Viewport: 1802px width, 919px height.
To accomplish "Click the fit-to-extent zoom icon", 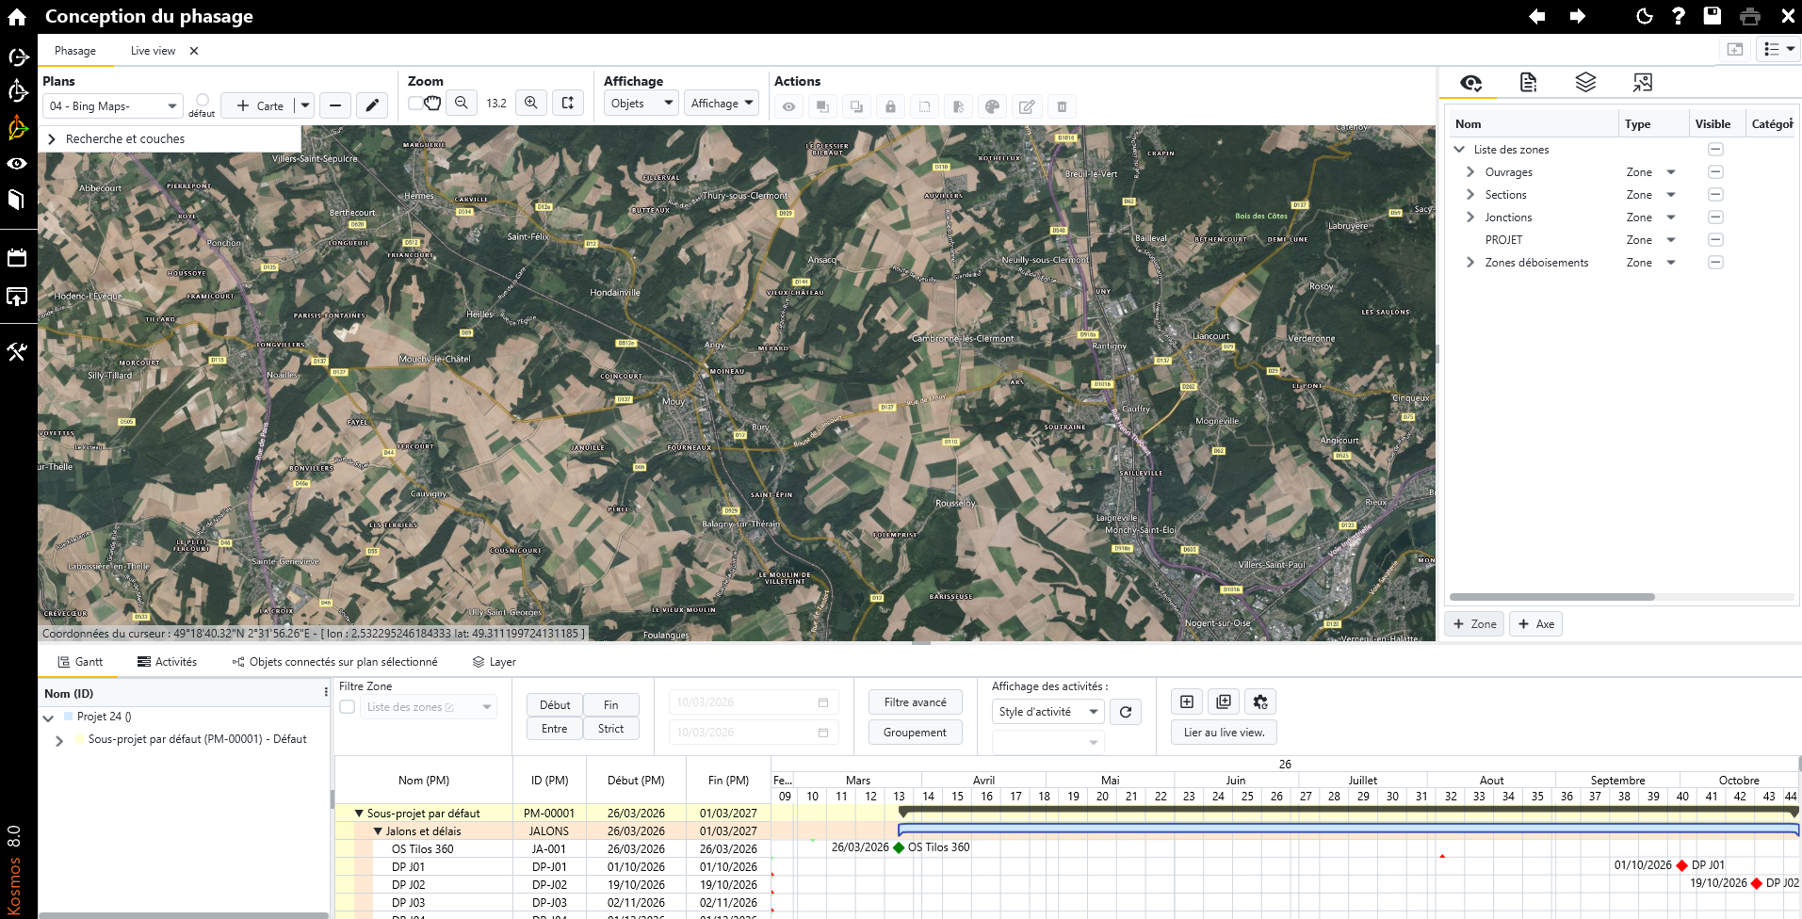I will pos(568,104).
